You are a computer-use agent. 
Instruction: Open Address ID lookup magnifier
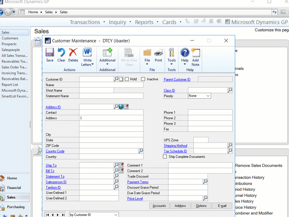116,107
